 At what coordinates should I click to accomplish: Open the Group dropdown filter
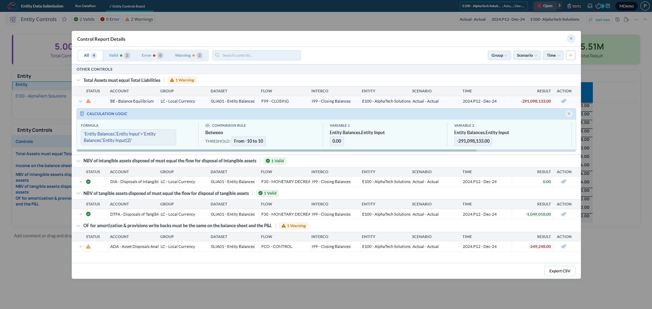tap(499, 55)
